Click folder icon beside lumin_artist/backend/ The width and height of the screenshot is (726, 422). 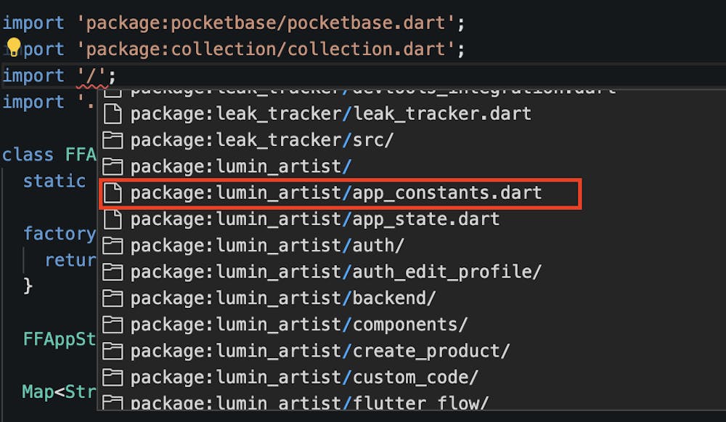[x=112, y=299]
